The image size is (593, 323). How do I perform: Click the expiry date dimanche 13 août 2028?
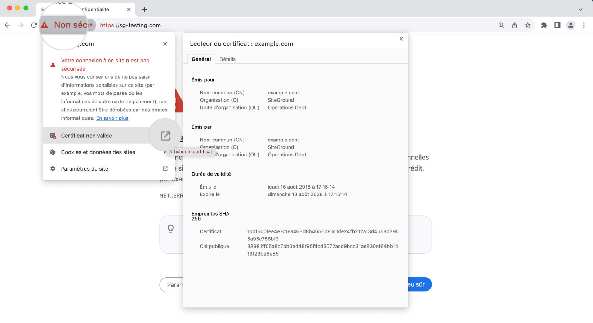point(307,194)
